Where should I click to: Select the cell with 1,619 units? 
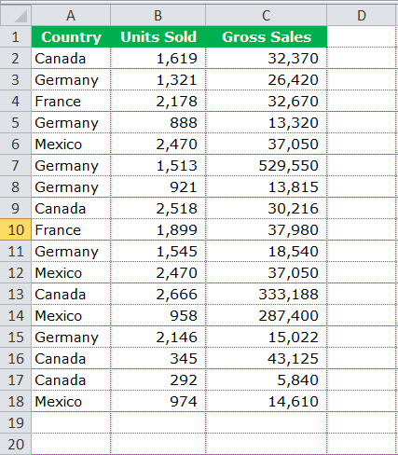[x=158, y=58]
